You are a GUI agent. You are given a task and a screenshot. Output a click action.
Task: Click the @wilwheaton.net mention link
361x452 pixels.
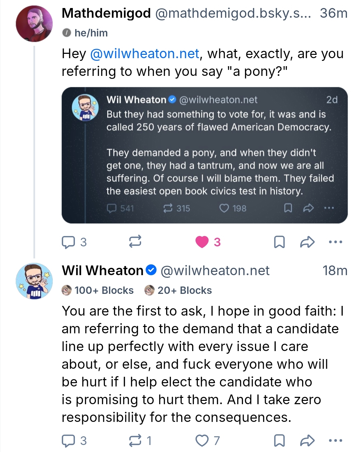pos(145,54)
